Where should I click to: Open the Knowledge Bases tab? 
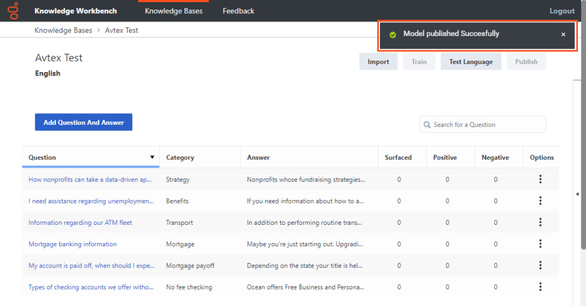pos(174,11)
